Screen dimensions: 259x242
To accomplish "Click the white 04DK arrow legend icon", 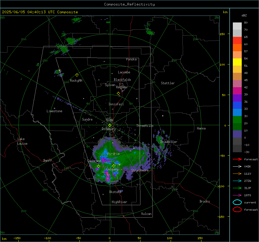I will (x=237, y=167).
